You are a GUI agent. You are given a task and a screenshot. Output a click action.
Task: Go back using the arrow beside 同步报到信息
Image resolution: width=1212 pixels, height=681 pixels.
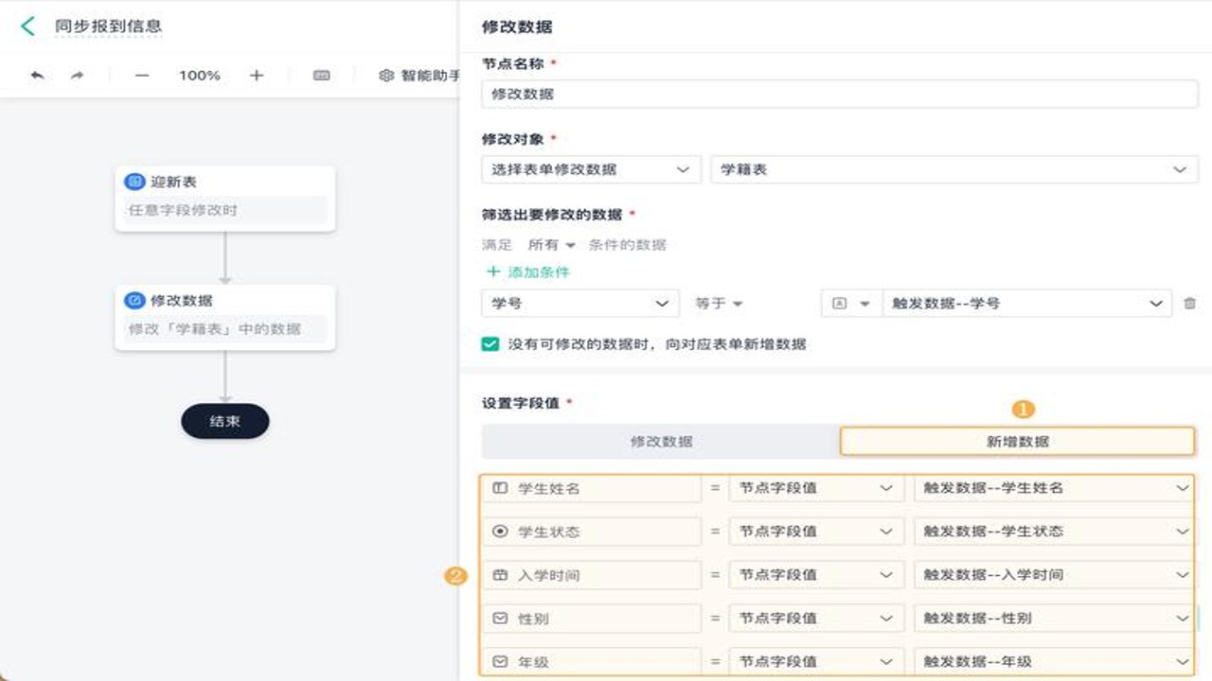tap(27, 26)
